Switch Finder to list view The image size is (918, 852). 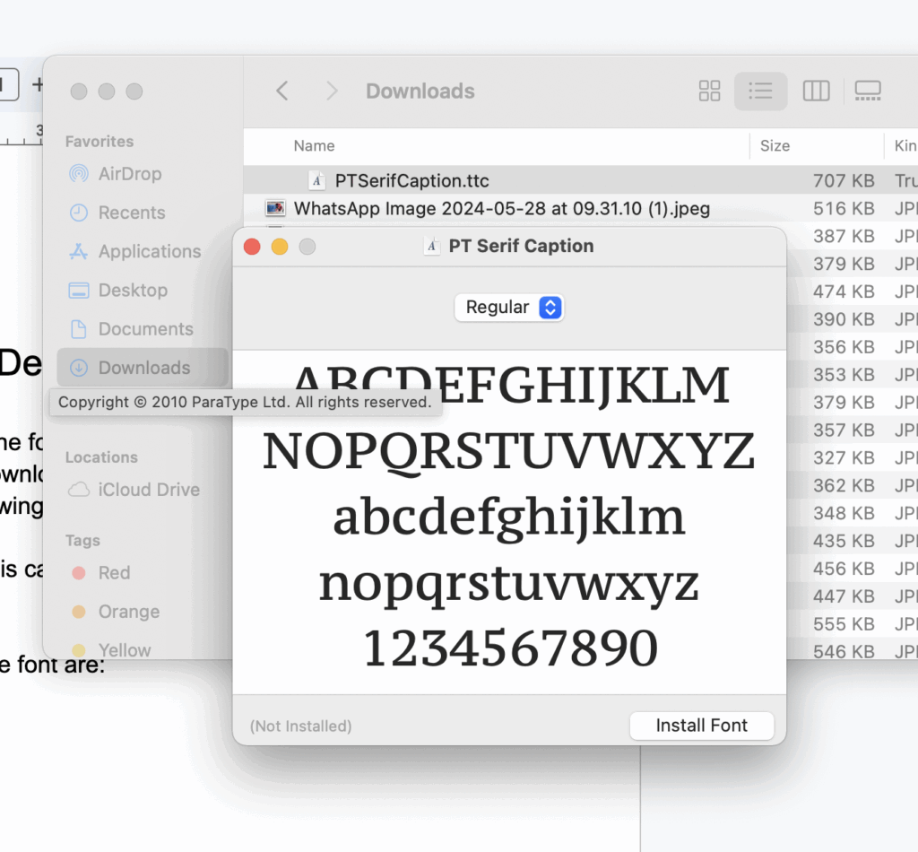[x=760, y=91]
